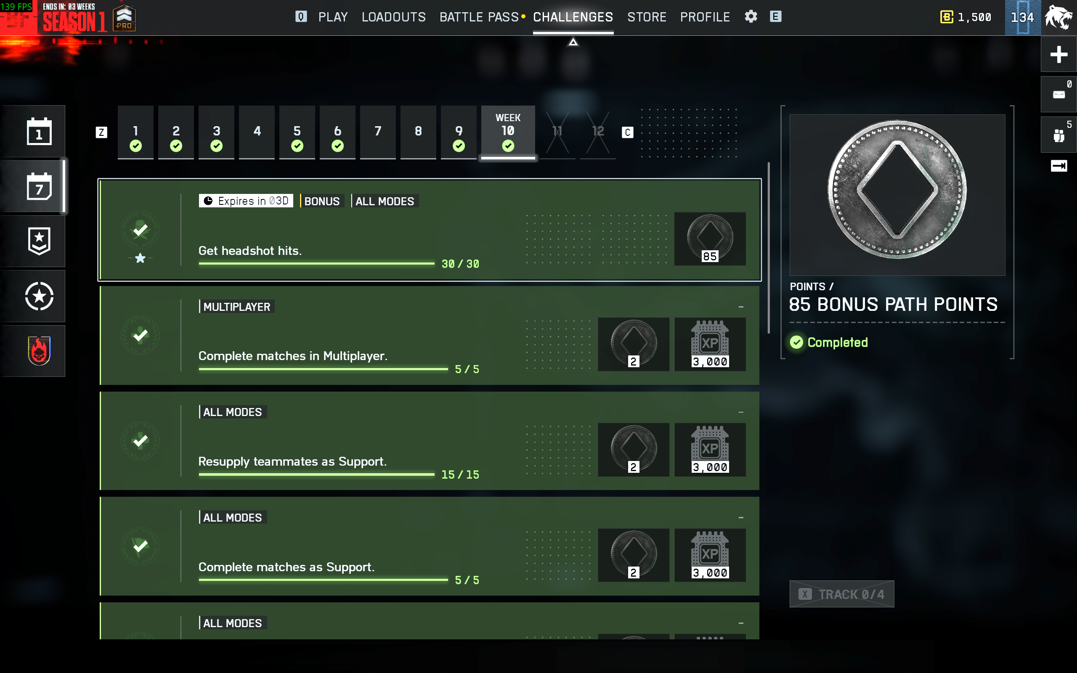Screen dimensions: 1077x673
Task: Expand the right side panel arrow
Action: point(1058,166)
